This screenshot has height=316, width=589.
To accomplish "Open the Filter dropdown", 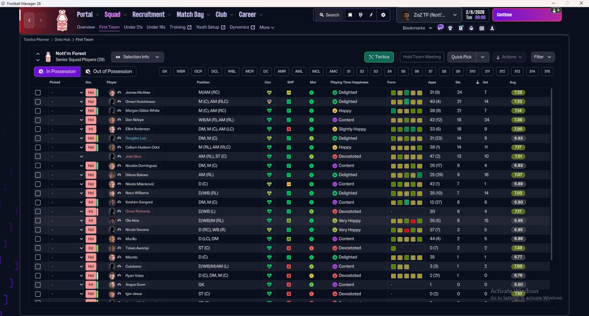I will (543, 57).
